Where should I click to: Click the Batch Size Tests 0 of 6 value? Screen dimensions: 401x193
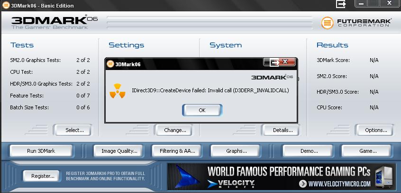point(83,107)
